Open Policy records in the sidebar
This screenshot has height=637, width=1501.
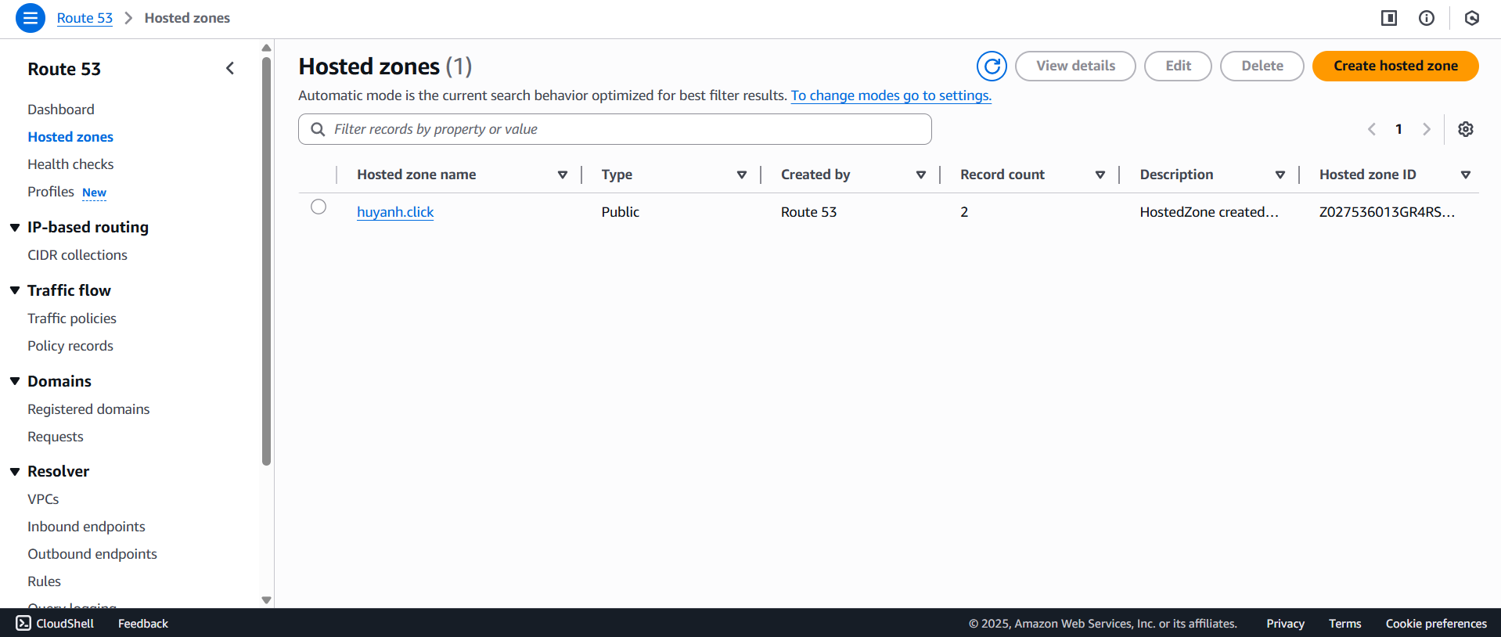70,346
